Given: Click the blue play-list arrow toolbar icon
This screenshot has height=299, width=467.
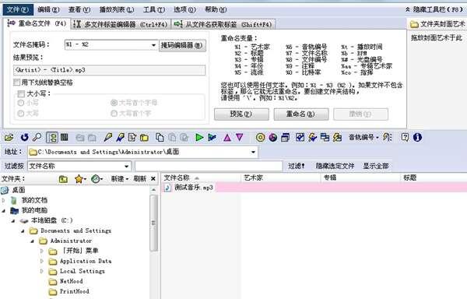Looking at the screenshot, I should (x=212, y=137).
